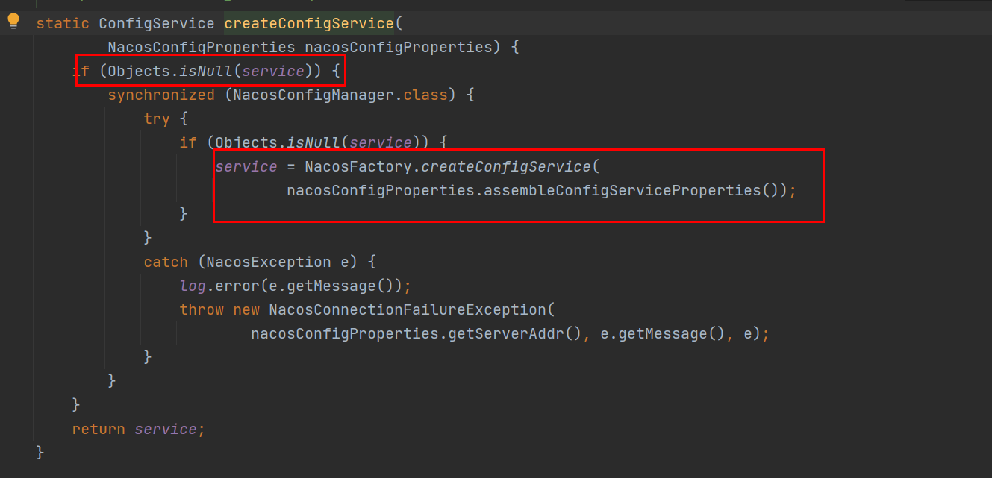Click the 'try' keyword
The width and height of the screenshot is (992, 478).
point(157,119)
